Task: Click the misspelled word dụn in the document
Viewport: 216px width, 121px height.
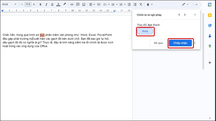Action: tap(42, 35)
